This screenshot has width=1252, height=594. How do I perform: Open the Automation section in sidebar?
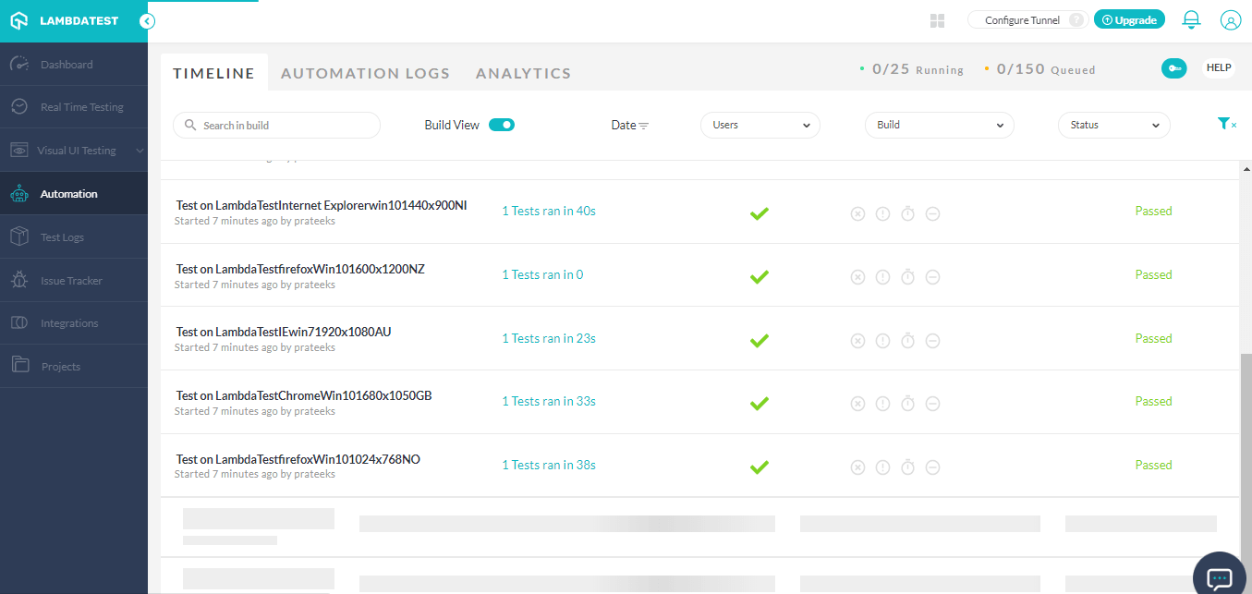click(67, 193)
